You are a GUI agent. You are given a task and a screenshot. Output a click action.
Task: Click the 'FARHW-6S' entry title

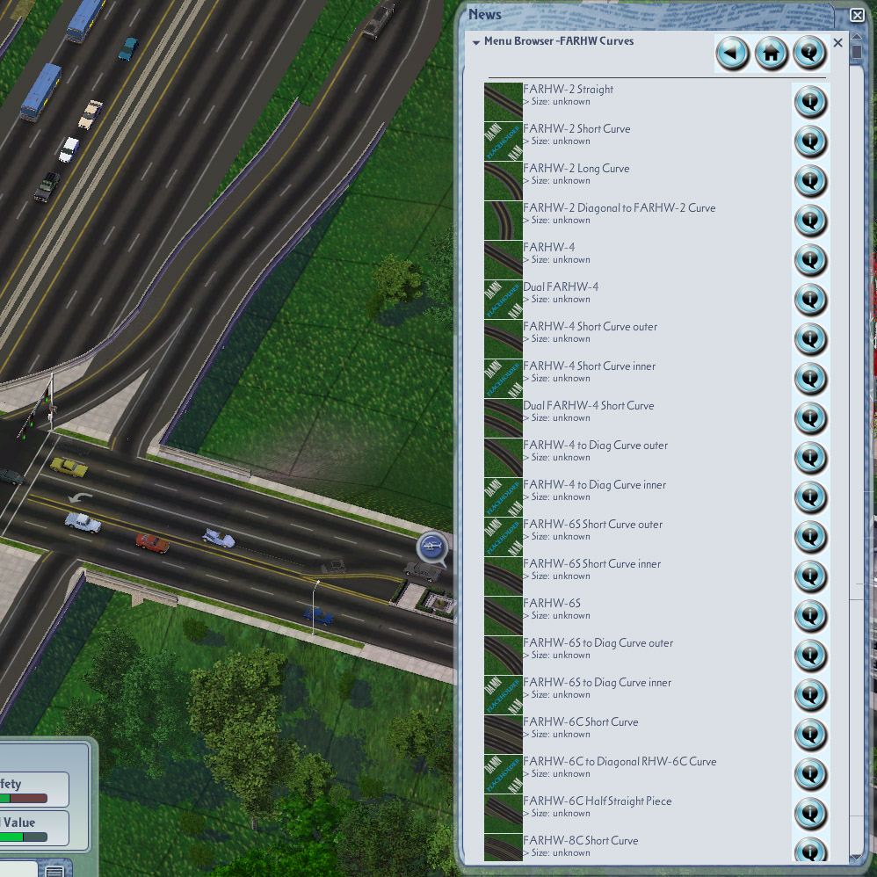[552, 604]
